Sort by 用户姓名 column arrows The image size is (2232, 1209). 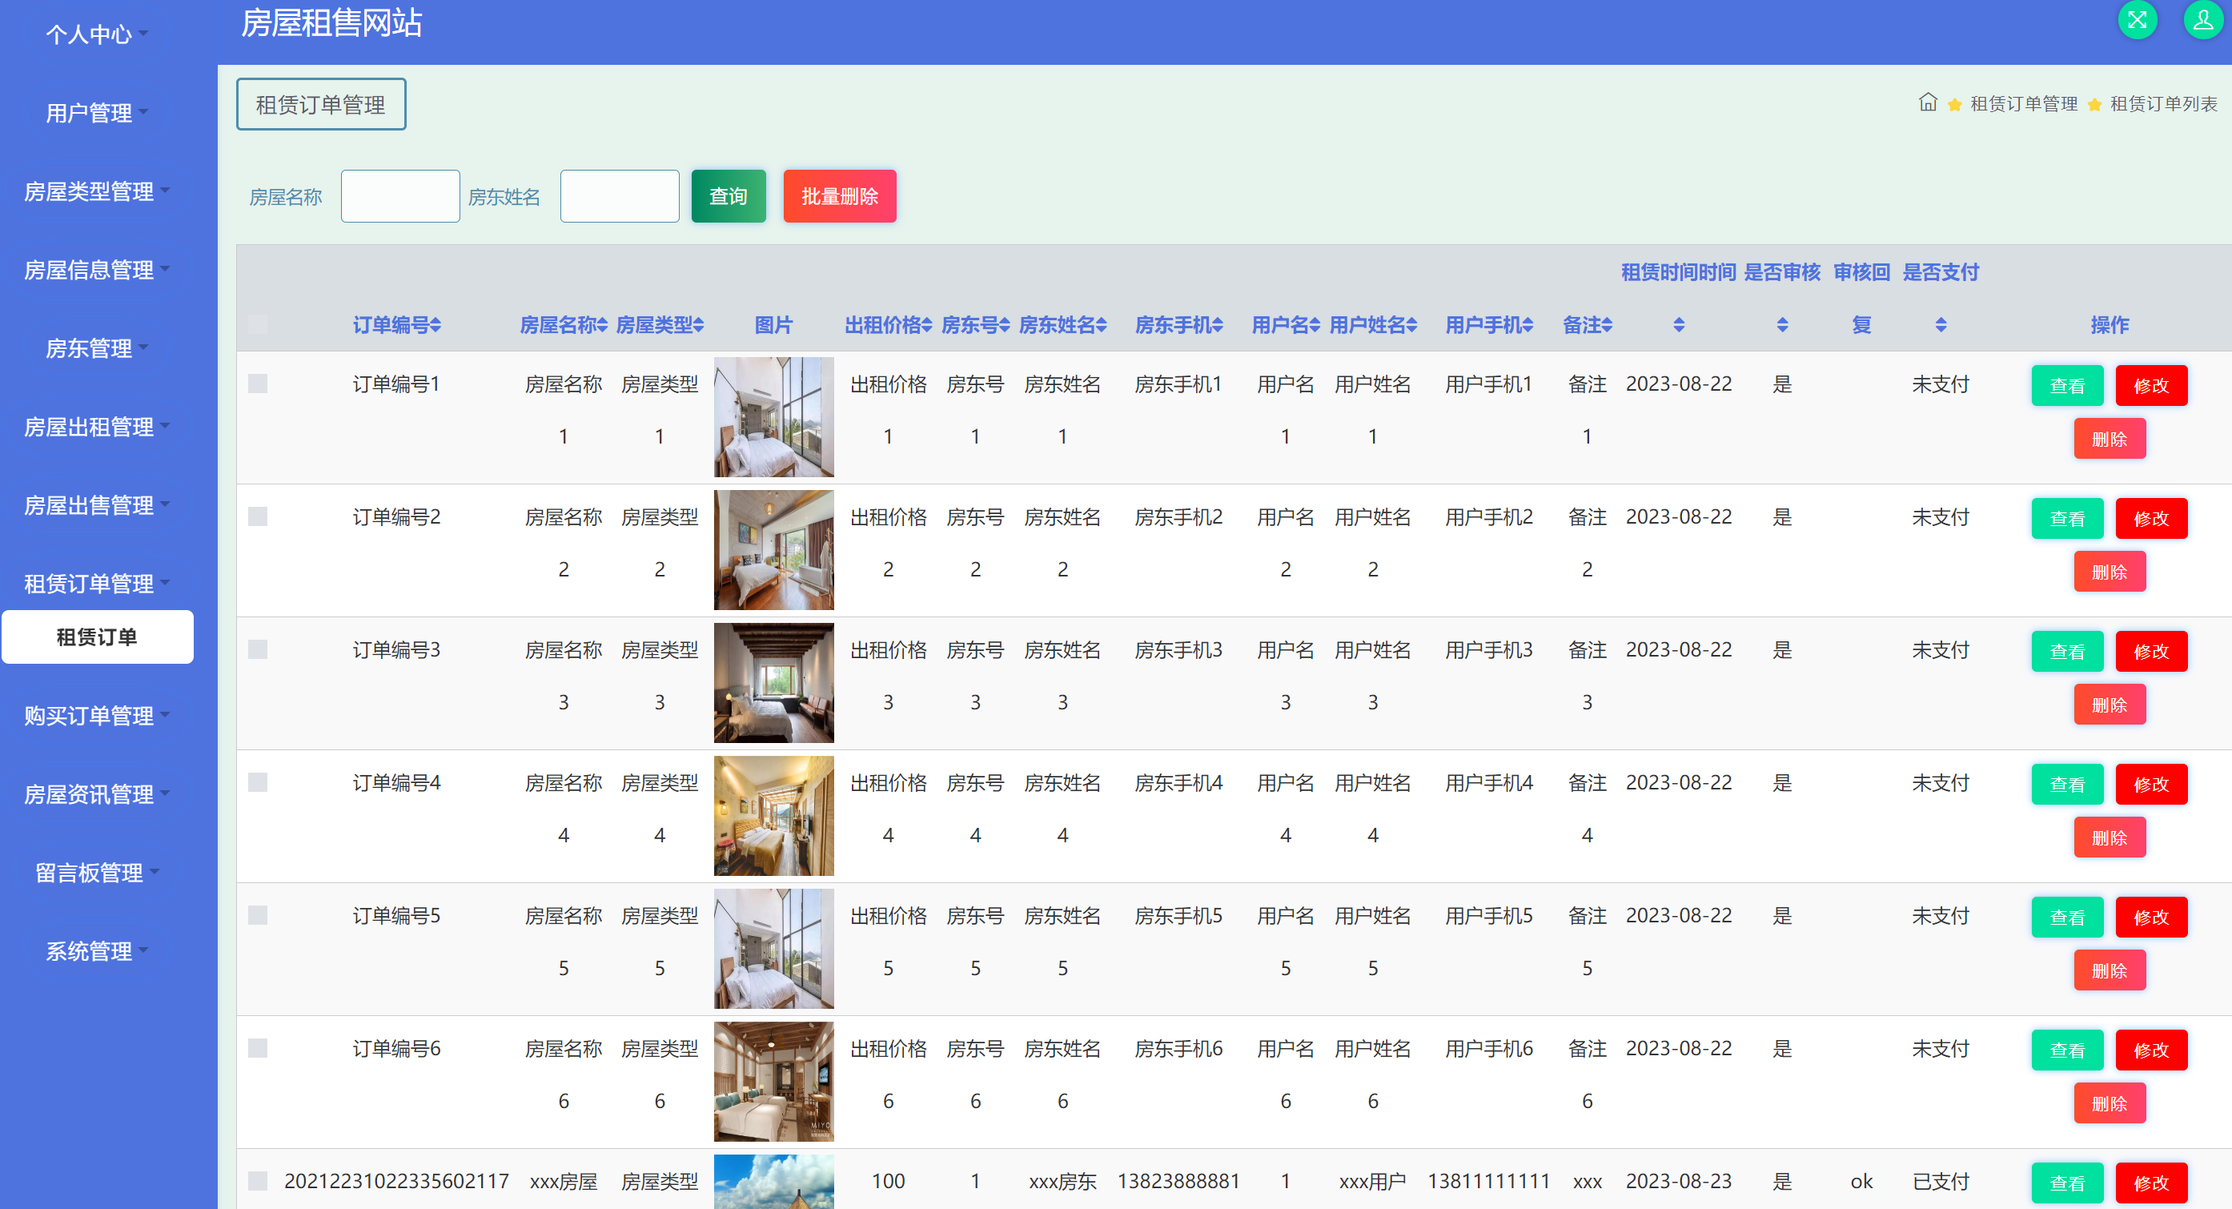click(x=1411, y=325)
